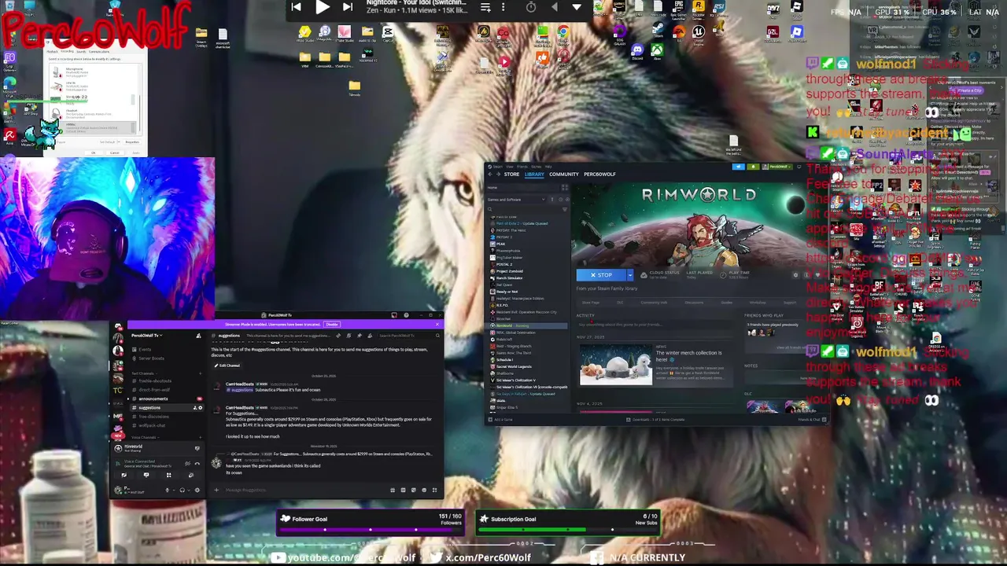
Task: Open Discord inbox icon in title bar
Action: coord(394,315)
